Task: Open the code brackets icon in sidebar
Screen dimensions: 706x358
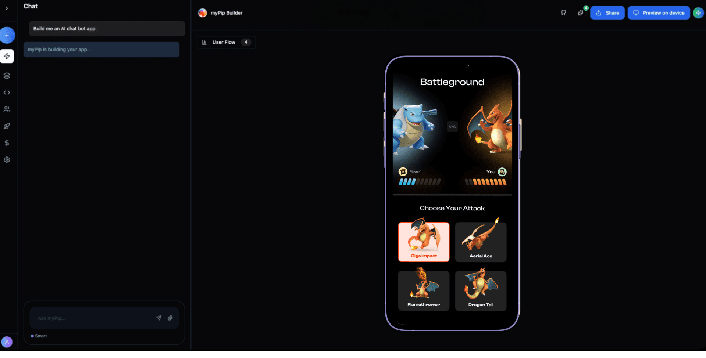Action: [7, 93]
